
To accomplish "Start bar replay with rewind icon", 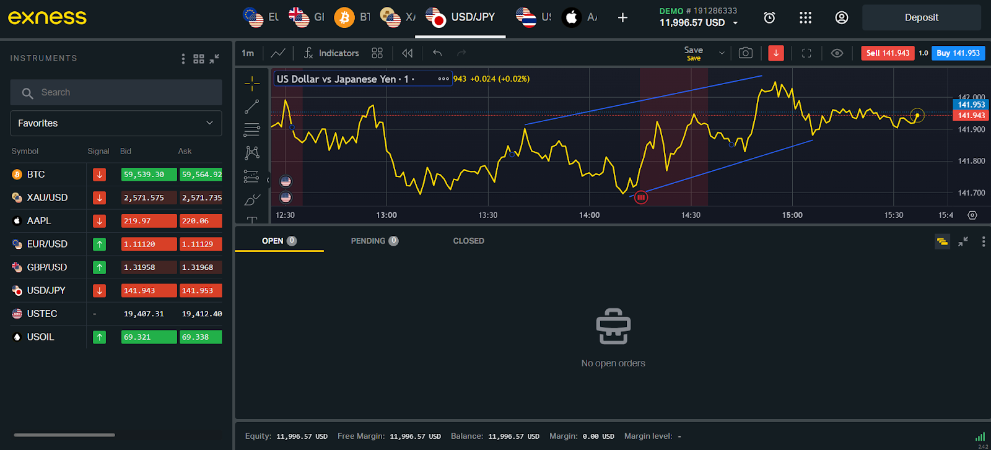I will [x=407, y=53].
